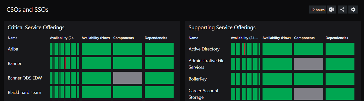Image resolution: width=364 pixels, height=101 pixels.
Task: Click Components header in Supporting Service Offerings
Action: (x=304, y=38)
